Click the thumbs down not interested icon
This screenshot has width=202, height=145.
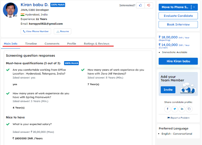click(x=149, y=5)
